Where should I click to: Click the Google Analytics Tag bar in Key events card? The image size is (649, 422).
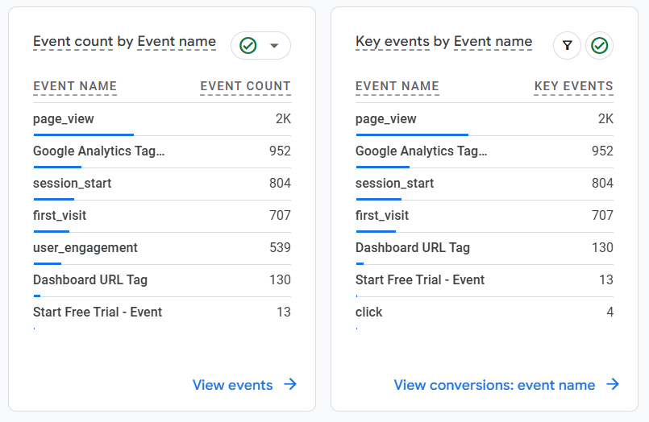click(383, 167)
